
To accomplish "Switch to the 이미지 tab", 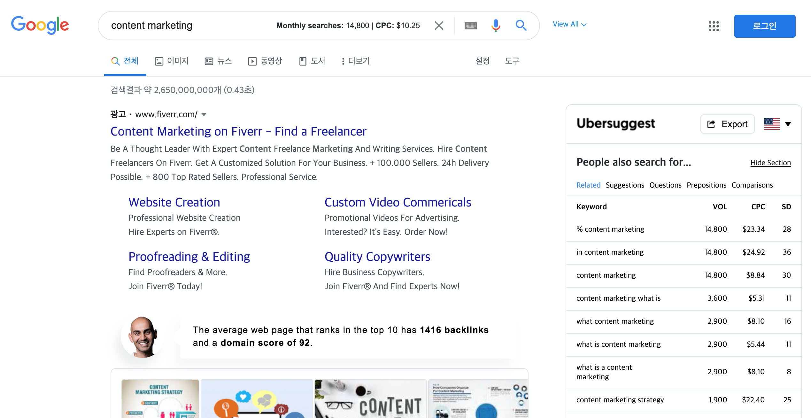I will (x=172, y=61).
